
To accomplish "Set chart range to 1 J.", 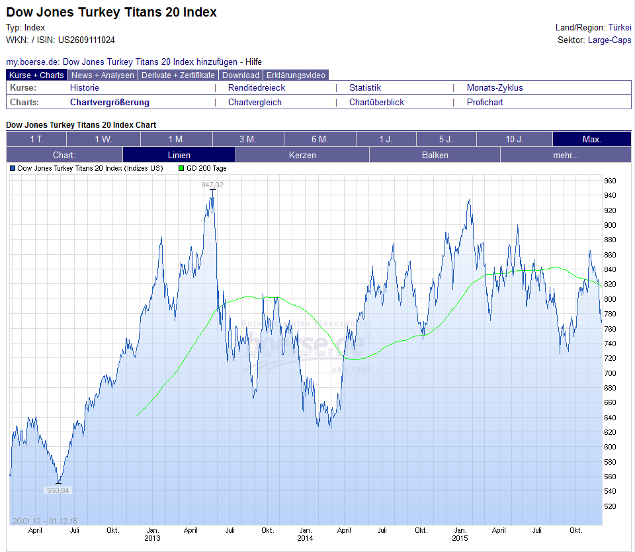I will click(386, 139).
